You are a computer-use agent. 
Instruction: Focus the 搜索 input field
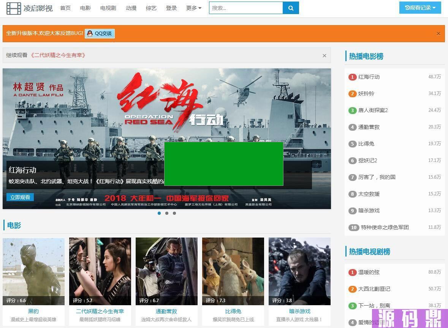pyautogui.click(x=246, y=8)
